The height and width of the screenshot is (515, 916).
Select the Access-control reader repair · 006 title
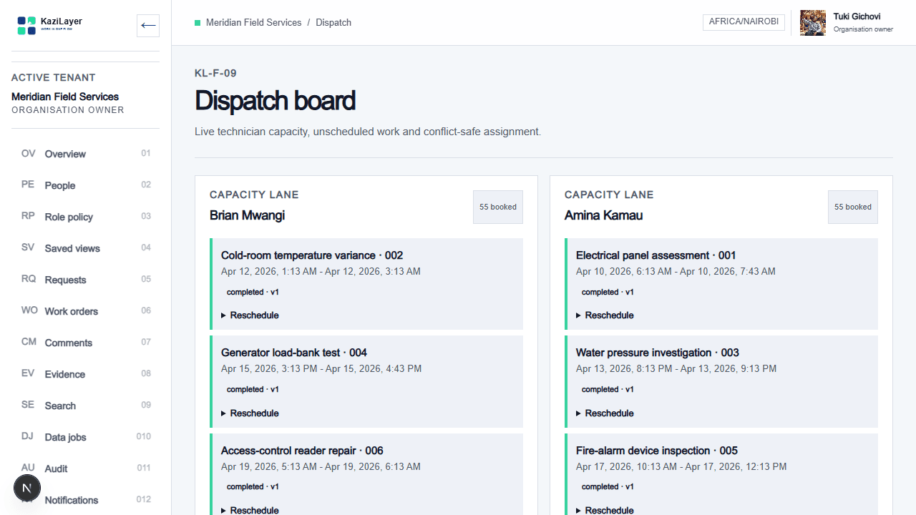coord(302,451)
